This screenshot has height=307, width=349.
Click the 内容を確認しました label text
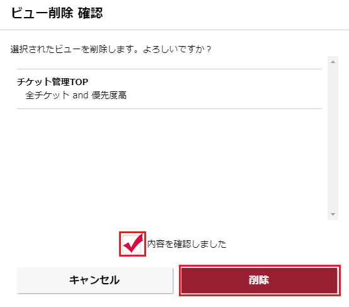186,244
